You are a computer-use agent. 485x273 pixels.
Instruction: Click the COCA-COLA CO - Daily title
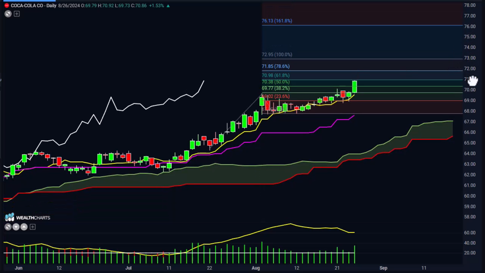pyautogui.click(x=34, y=6)
